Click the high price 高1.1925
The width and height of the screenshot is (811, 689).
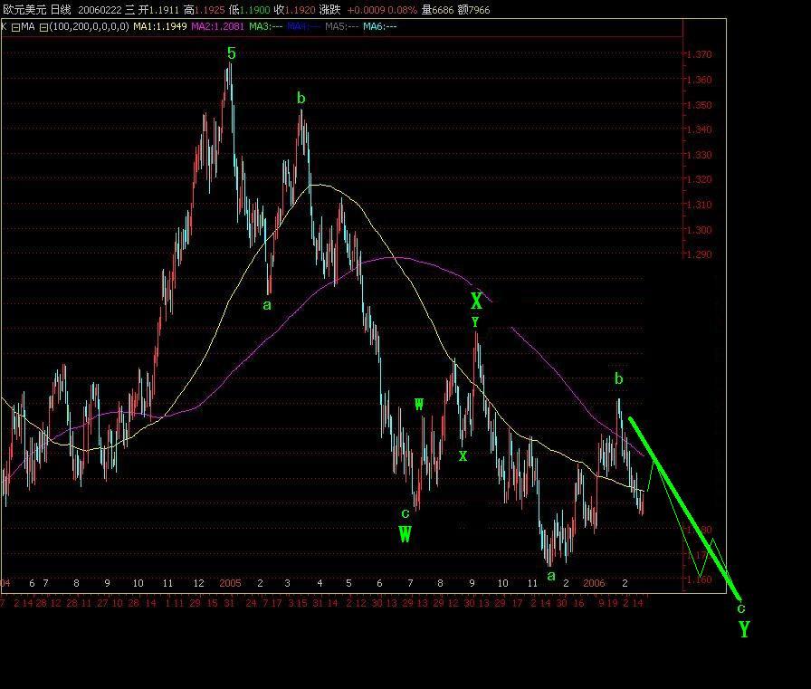(205, 10)
